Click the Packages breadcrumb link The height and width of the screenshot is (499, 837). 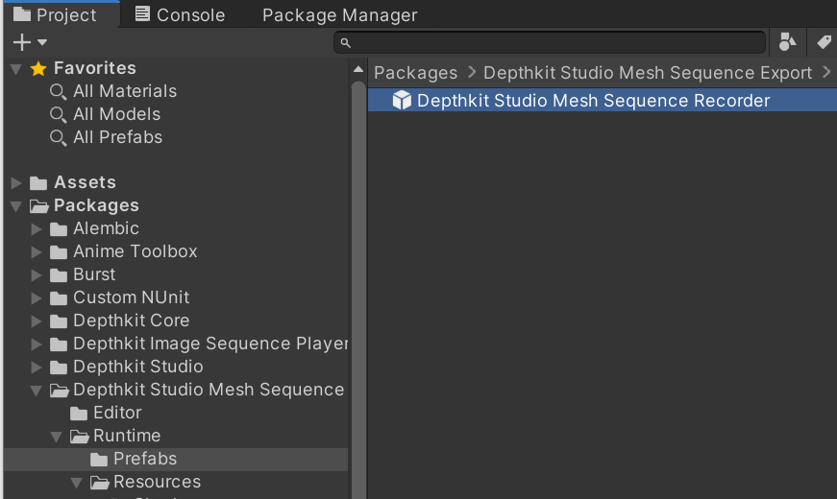click(x=415, y=73)
